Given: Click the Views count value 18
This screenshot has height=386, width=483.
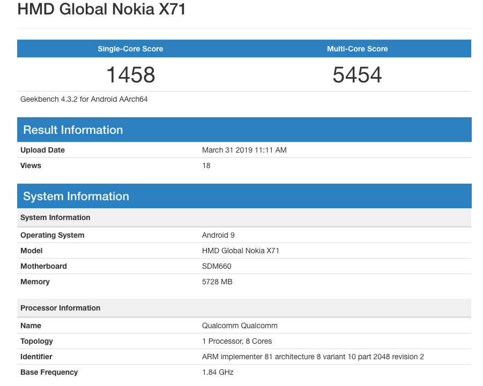Looking at the screenshot, I should coord(206,166).
